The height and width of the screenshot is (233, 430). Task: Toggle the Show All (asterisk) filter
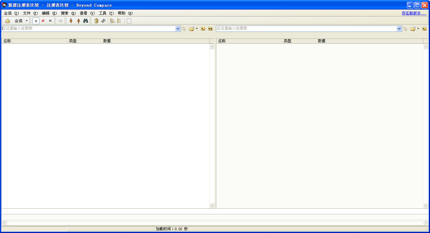36,21
